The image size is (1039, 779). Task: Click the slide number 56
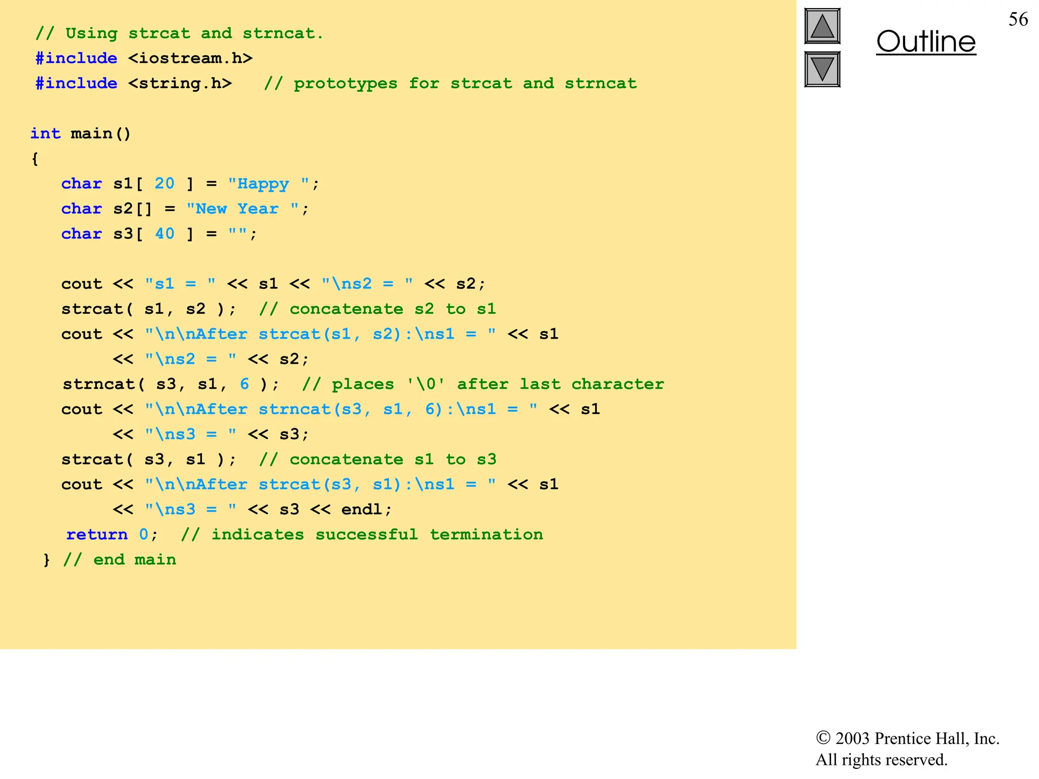click(1018, 19)
